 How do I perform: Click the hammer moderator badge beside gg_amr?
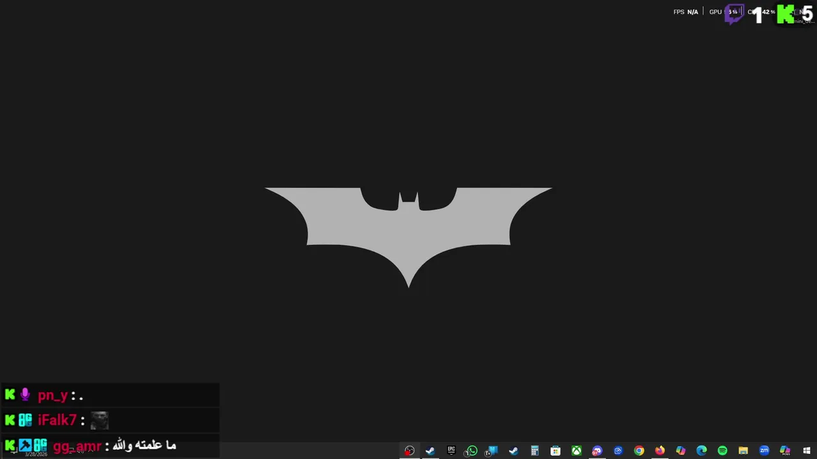pos(25,445)
